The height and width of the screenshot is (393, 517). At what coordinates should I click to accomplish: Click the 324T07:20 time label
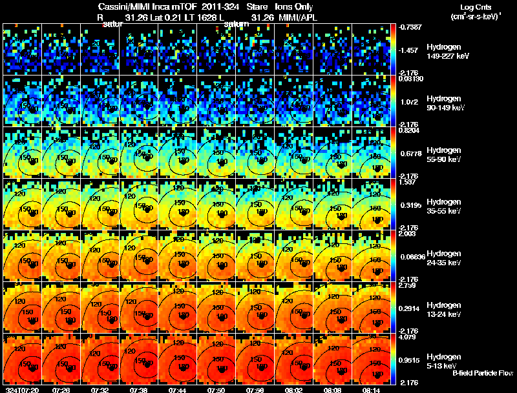23,390
